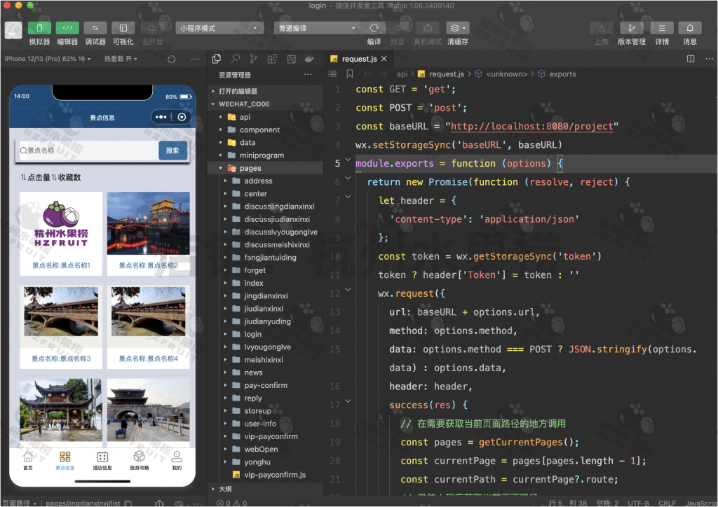Screen dimensions: 718x507
Task: Tap the 酒店信息 tab in simulator
Action: pos(102,461)
